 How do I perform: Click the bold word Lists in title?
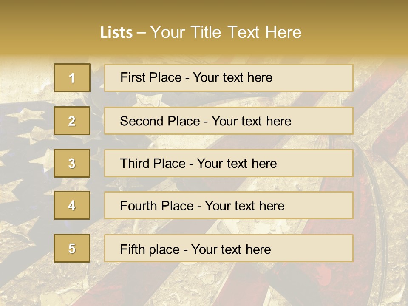(116, 33)
